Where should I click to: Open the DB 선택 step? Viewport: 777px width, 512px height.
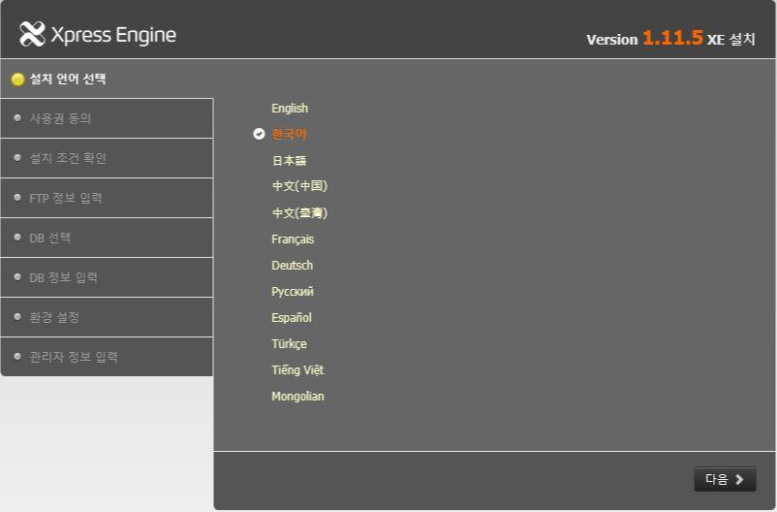click(107, 238)
